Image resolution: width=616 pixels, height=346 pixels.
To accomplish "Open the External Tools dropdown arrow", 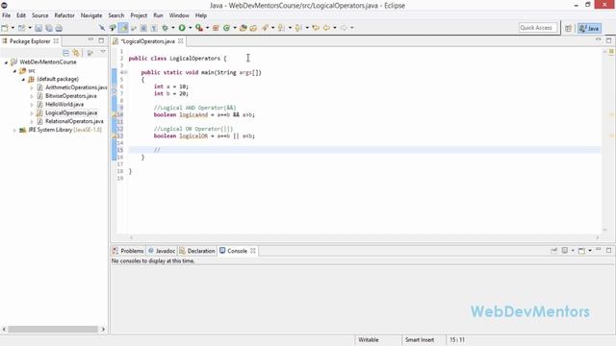I will pos(208,28).
